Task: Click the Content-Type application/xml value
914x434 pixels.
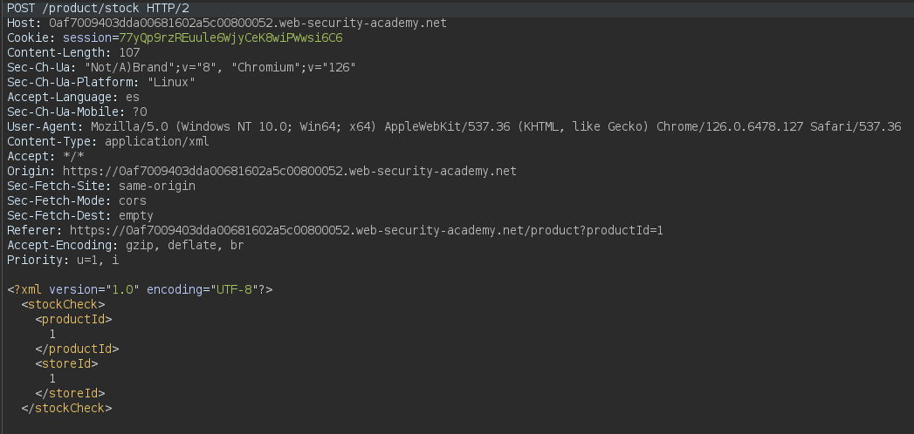Action: pos(157,142)
